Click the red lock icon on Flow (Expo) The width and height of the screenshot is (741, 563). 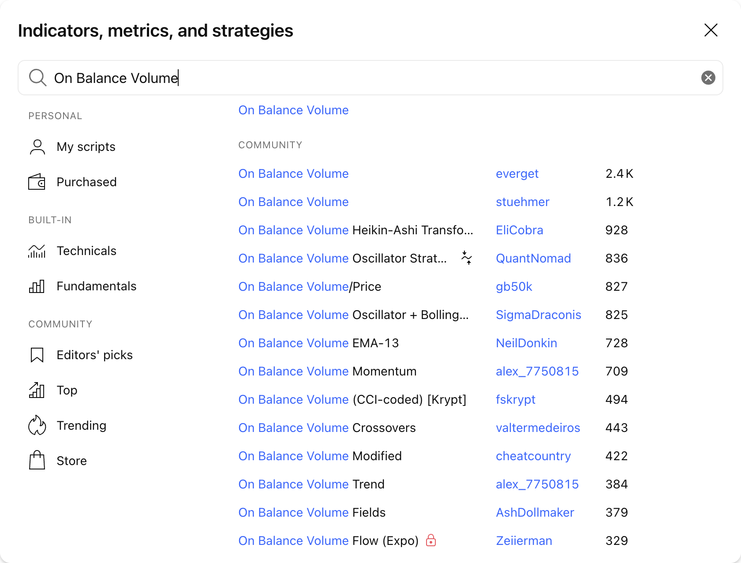(x=431, y=540)
